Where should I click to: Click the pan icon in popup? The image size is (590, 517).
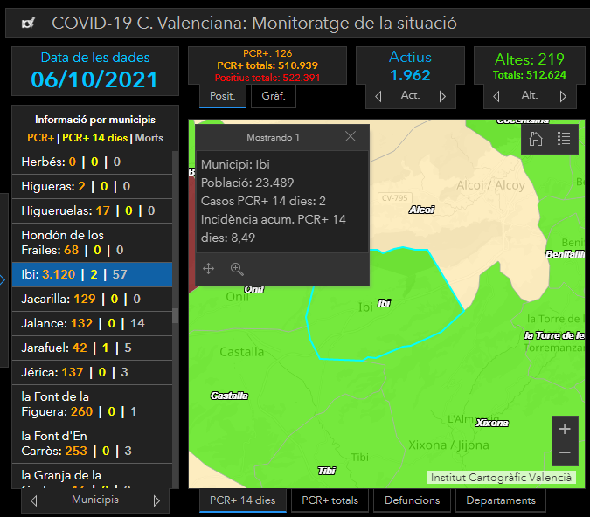209,269
